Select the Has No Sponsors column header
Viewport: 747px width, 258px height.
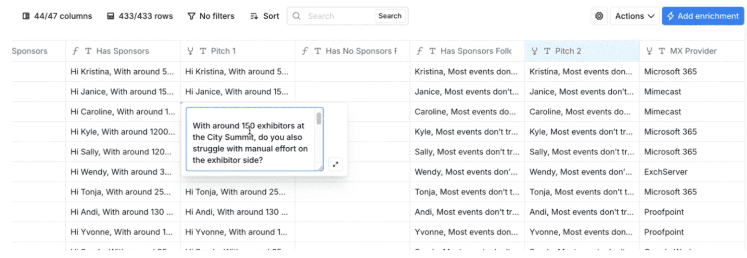coord(352,51)
